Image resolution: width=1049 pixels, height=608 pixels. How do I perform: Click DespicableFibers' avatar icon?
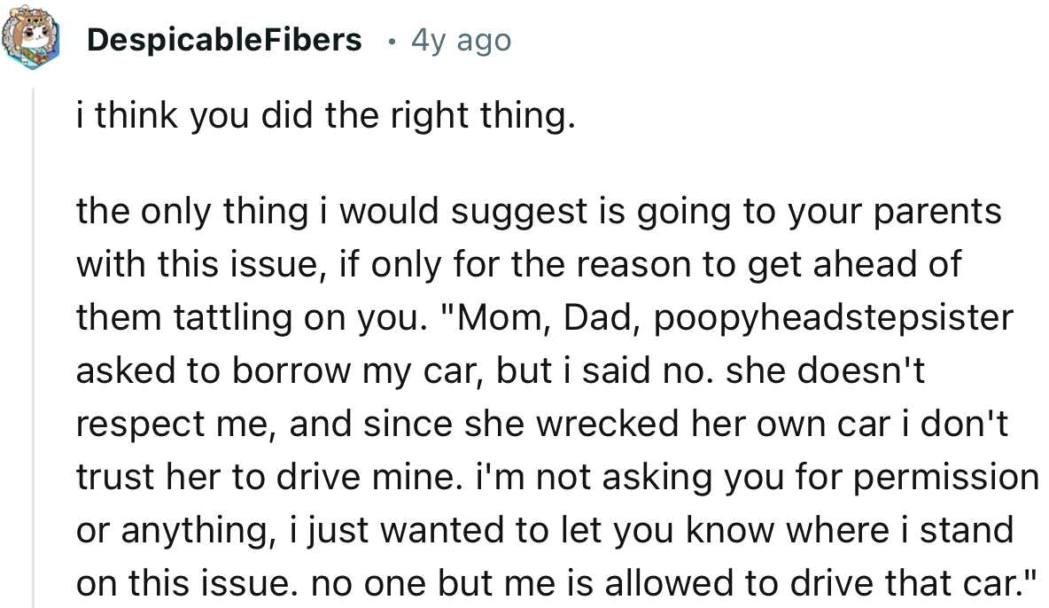(x=34, y=39)
